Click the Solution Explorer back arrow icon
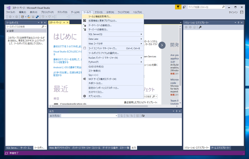The width and height of the screenshot is (249, 159). pyautogui.click(x=186, y=27)
